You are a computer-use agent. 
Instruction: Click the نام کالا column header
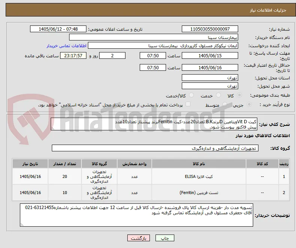(199, 164)
